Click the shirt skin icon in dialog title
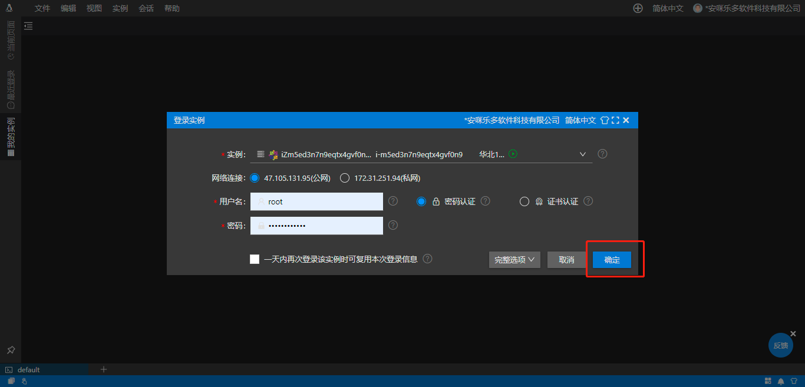Image resolution: width=805 pixels, height=387 pixels. (x=605, y=120)
